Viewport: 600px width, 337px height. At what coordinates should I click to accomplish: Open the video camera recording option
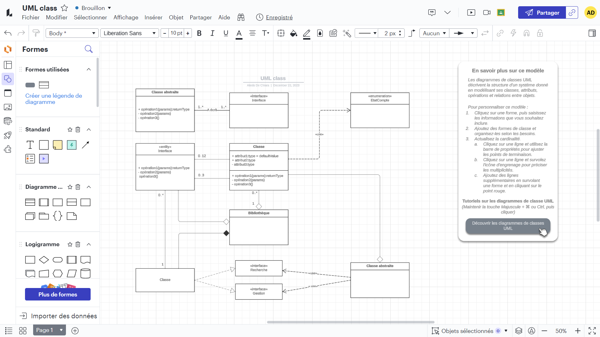487,12
